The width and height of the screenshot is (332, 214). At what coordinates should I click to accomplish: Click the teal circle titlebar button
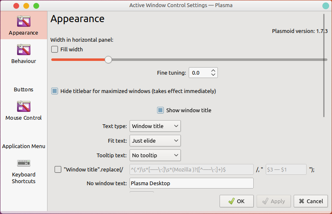pyautogui.click(x=325, y=6)
